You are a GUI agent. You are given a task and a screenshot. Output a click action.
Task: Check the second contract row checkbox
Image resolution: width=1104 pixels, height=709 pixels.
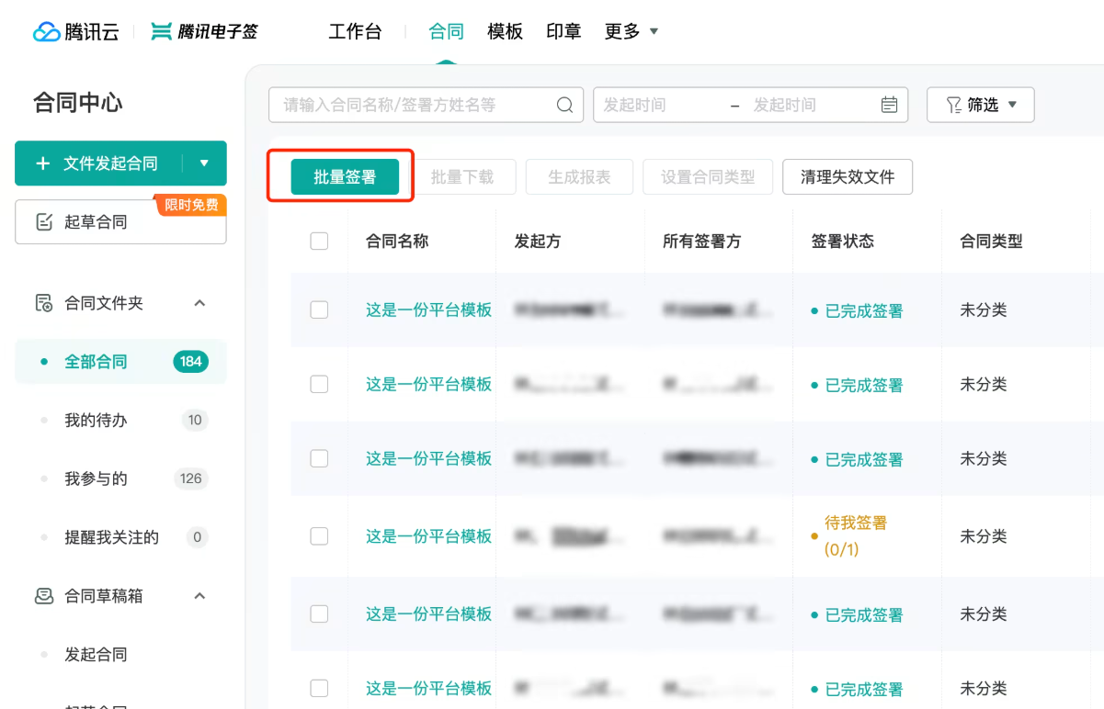coord(319,385)
